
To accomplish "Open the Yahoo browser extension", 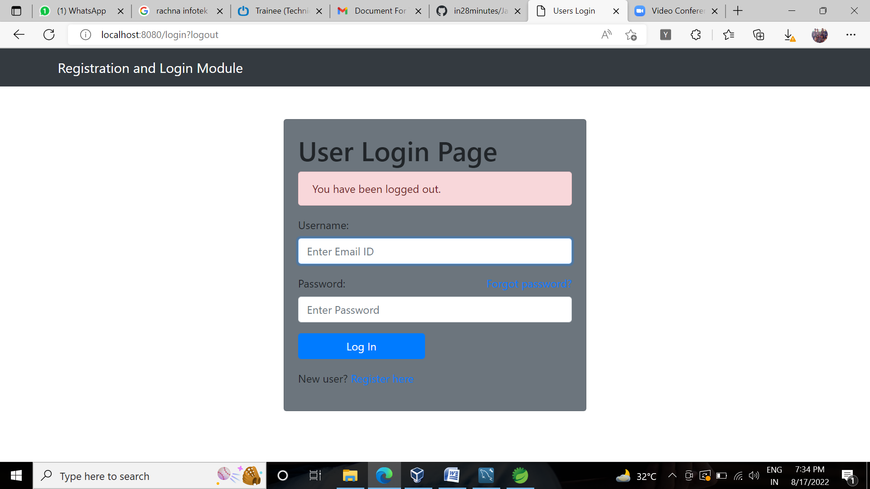I will click(x=665, y=34).
